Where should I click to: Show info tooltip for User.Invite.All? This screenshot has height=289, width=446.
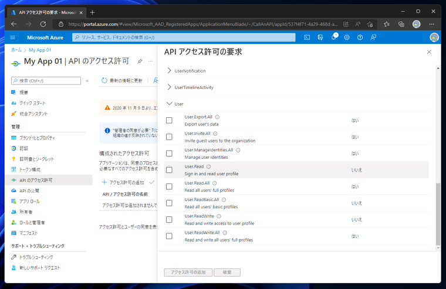pos(215,134)
